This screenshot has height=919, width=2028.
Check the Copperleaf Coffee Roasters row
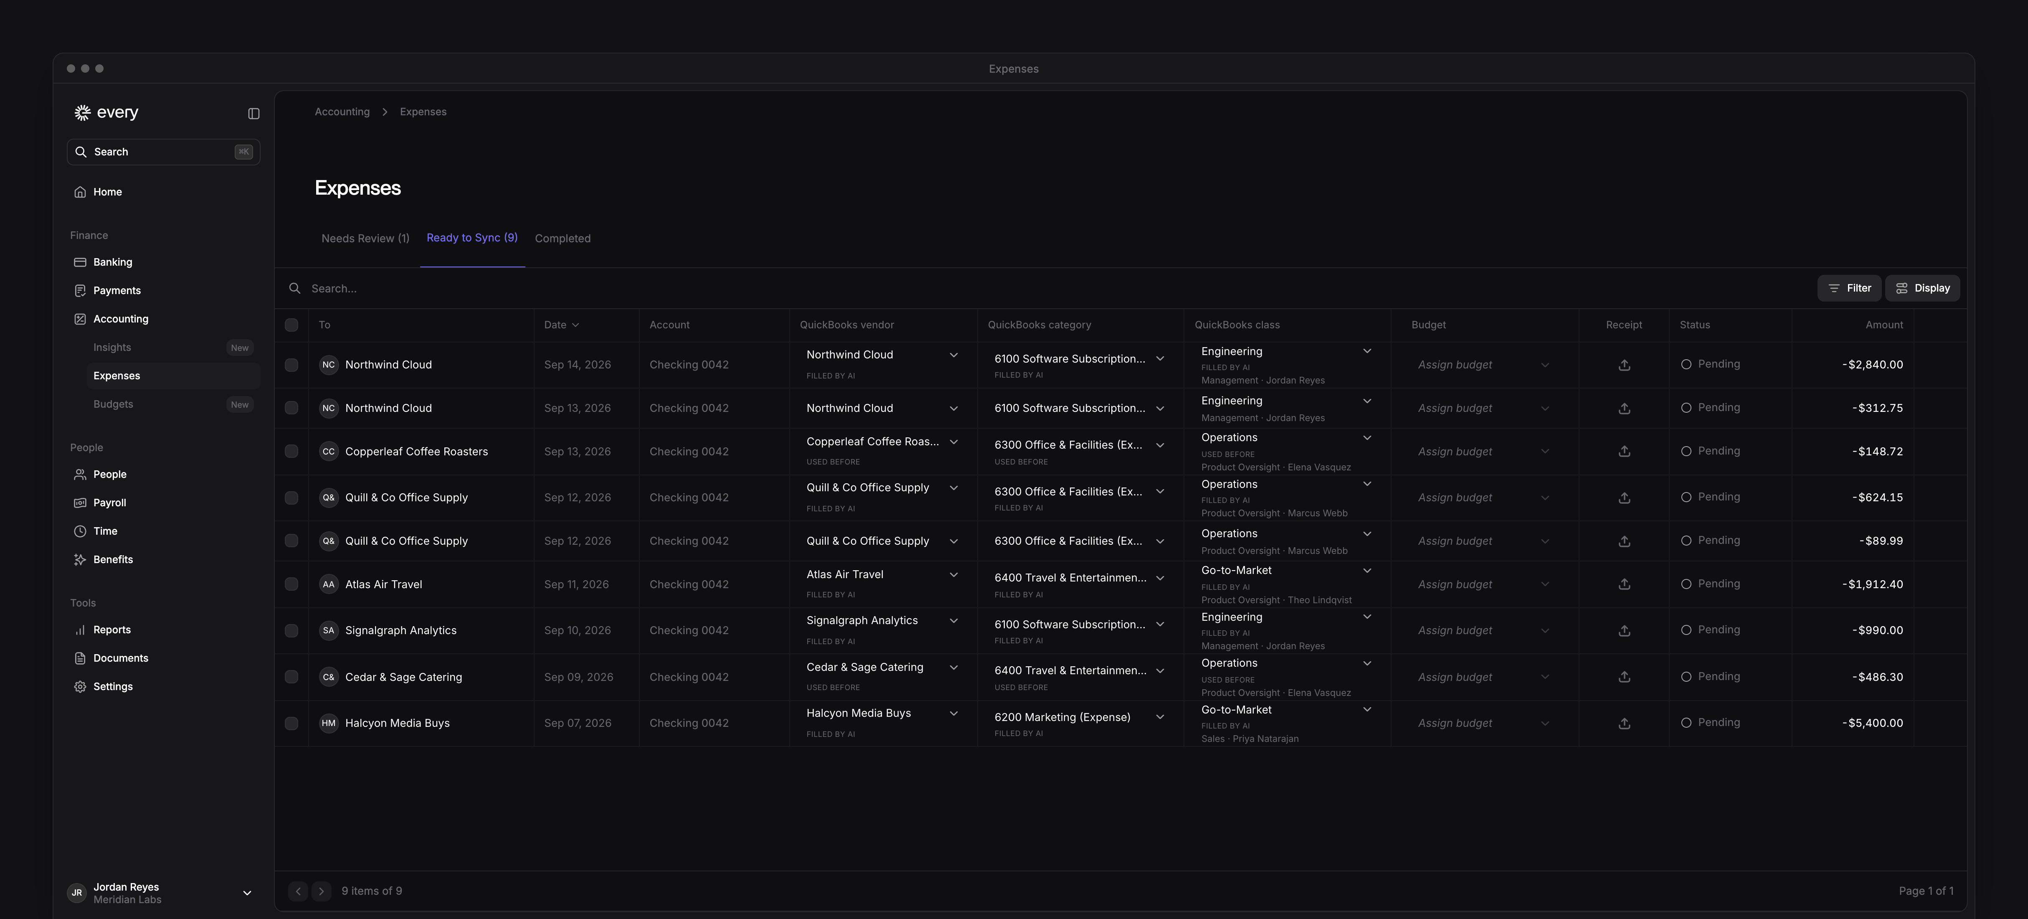pos(291,451)
